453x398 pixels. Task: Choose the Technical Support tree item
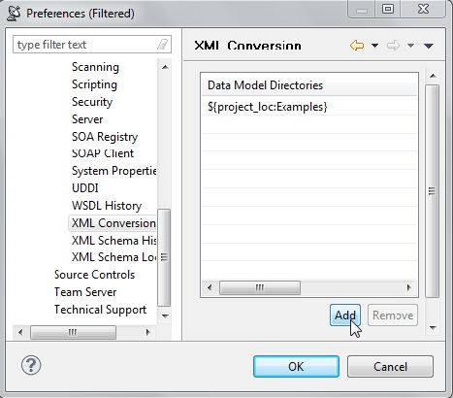point(100,310)
